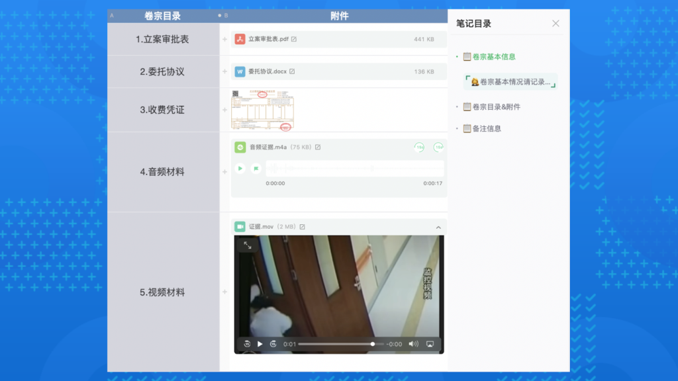Screen dimensions: 678x381
Task: Click the audio waveform to seek
Action: [355, 169]
